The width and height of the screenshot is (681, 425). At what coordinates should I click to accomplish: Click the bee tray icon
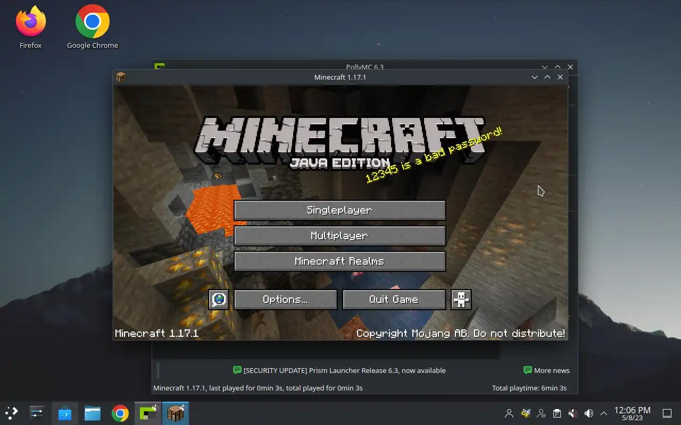[x=525, y=413]
